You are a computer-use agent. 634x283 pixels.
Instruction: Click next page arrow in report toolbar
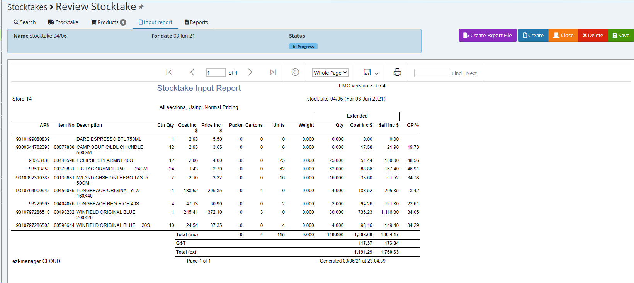(250, 72)
